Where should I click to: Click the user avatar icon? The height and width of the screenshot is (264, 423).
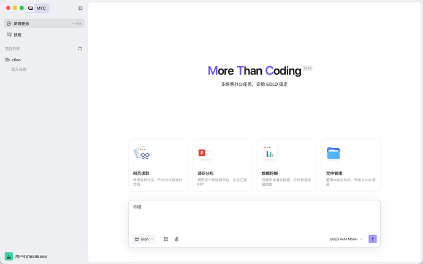pos(9,257)
